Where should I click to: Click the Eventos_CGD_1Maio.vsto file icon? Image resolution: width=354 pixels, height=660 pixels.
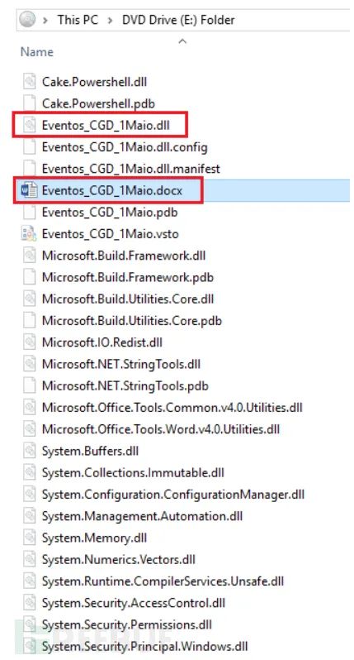pyautogui.click(x=29, y=234)
